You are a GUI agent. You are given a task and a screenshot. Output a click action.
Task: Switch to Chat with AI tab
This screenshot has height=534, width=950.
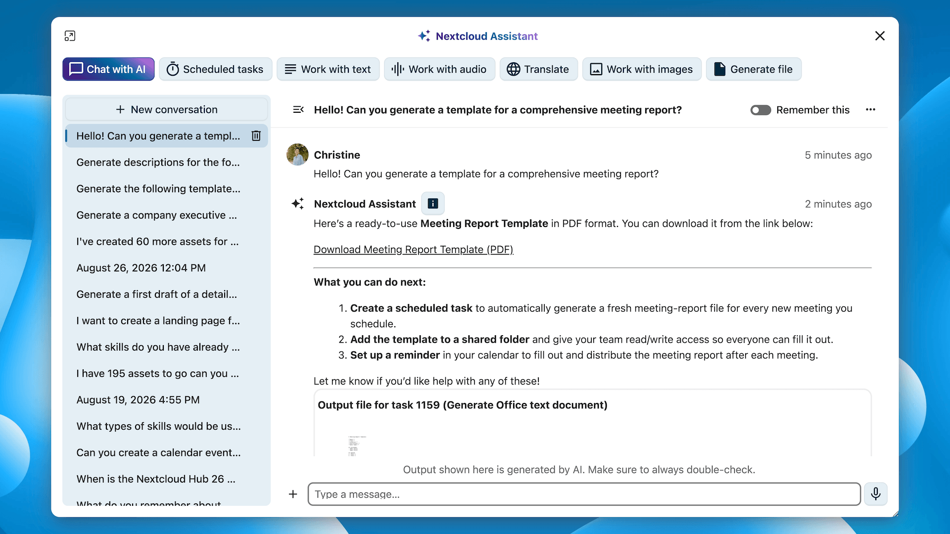108,69
